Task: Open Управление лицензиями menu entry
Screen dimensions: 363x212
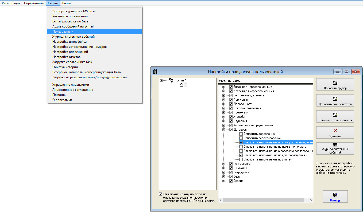Action: click(x=94, y=85)
